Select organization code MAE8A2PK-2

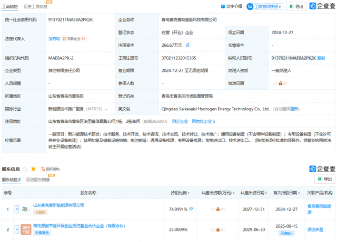point(61,58)
